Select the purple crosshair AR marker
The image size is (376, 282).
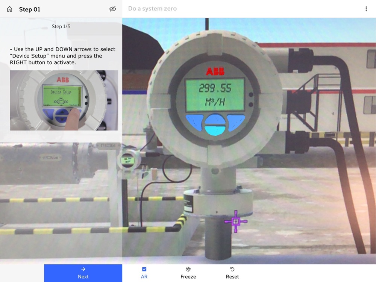coord(236,221)
